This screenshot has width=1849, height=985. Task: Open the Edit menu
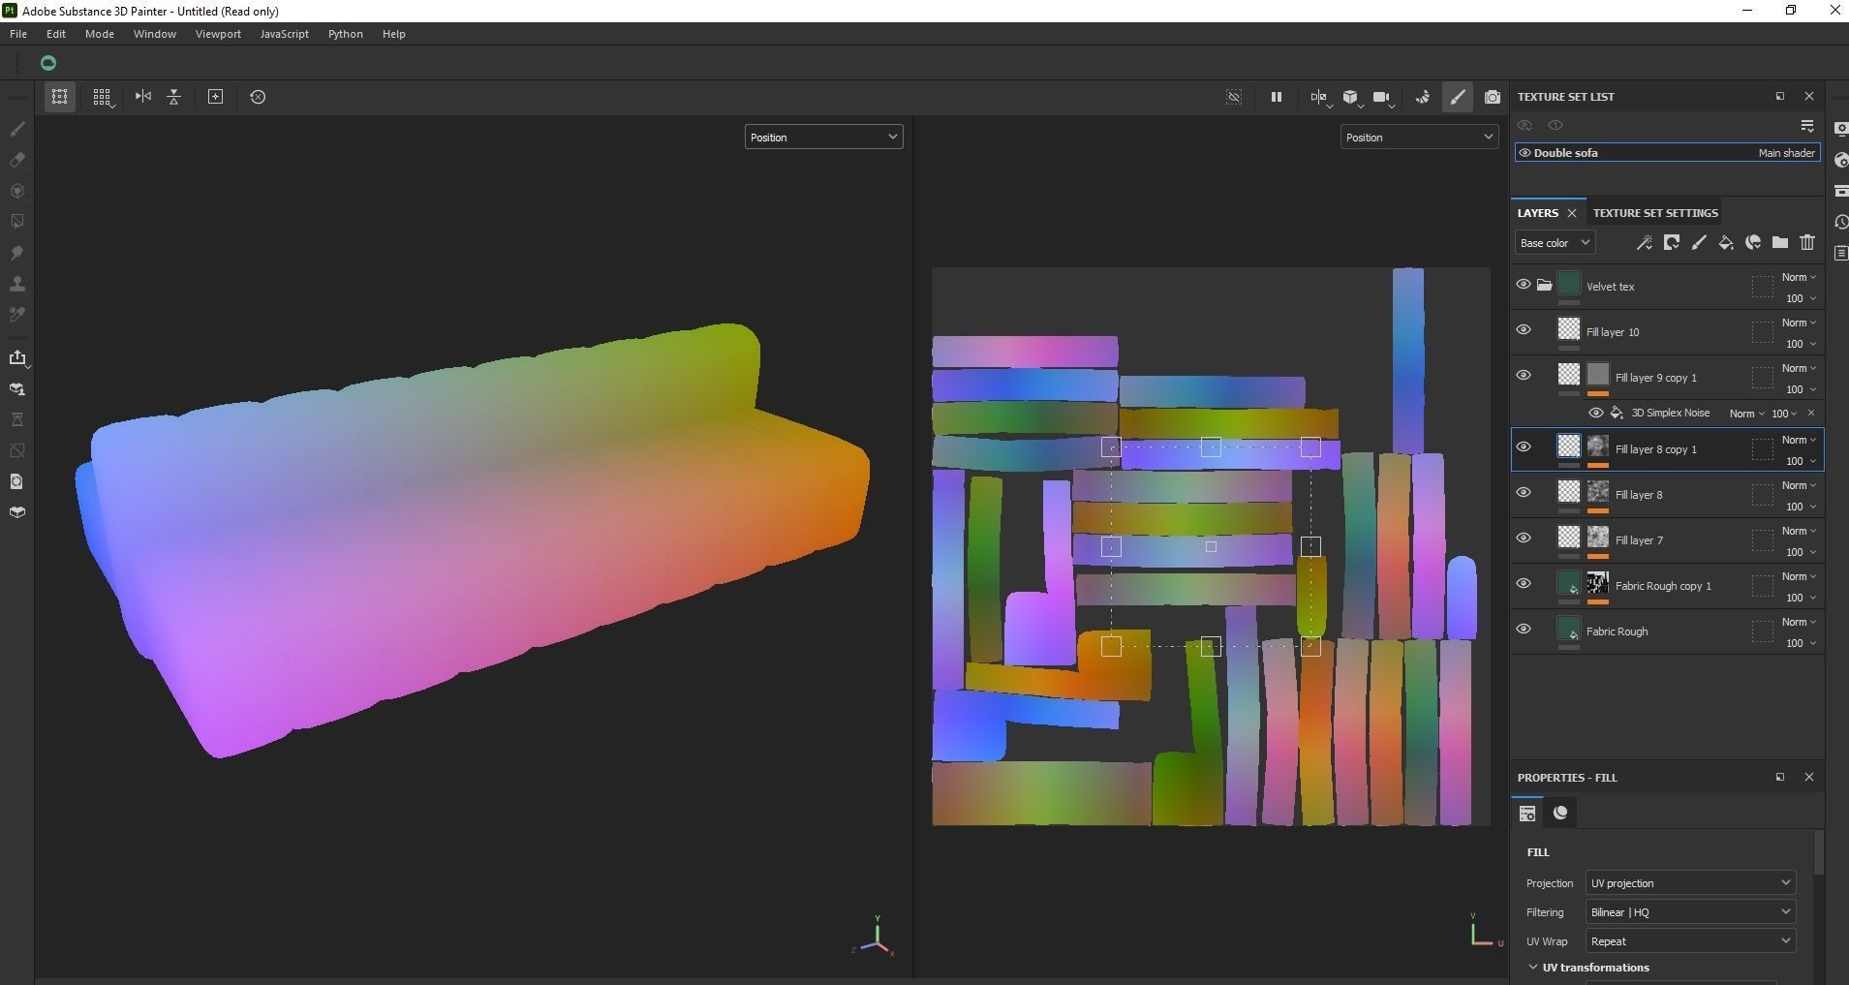tap(56, 34)
